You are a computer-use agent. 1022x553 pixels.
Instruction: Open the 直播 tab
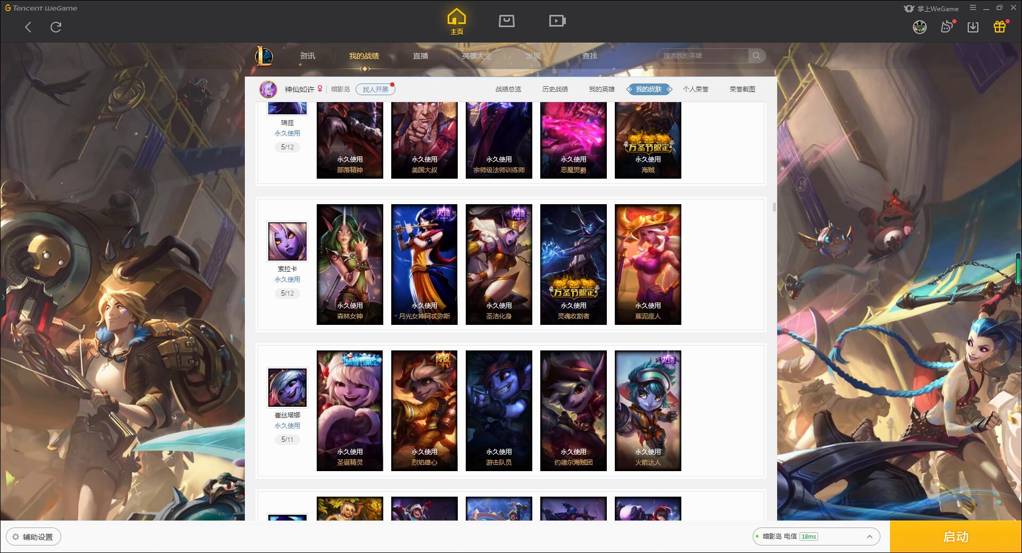pos(421,56)
